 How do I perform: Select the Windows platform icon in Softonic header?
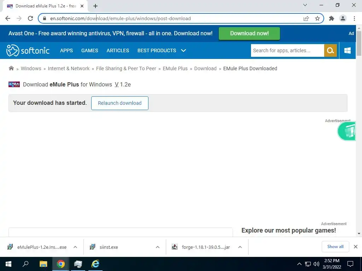coord(347,50)
